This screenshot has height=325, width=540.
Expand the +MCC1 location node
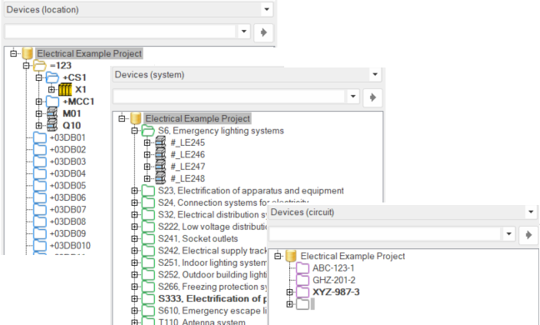pyautogui.click(x=38, y=102)
